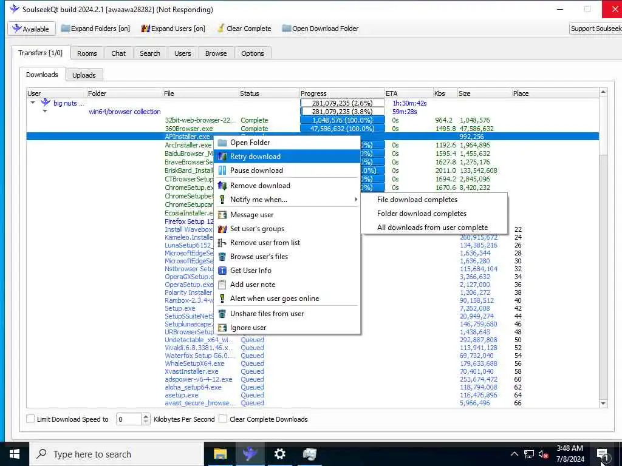Click the Set user's groups icon
Viewport: 622px width, 466px height.
click(x=222, y=229)
